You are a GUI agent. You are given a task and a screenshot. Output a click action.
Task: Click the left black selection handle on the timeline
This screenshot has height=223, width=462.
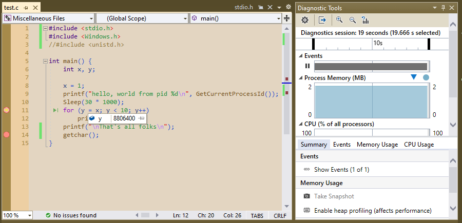pos(314,44)
